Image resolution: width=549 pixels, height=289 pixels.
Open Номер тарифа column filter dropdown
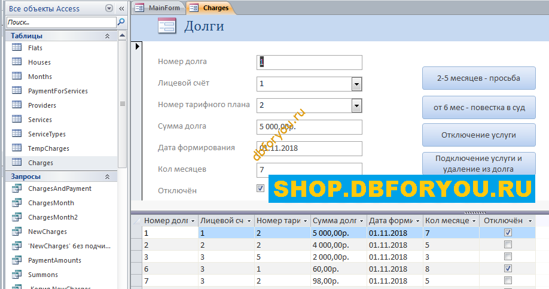[x=305, y=221]
